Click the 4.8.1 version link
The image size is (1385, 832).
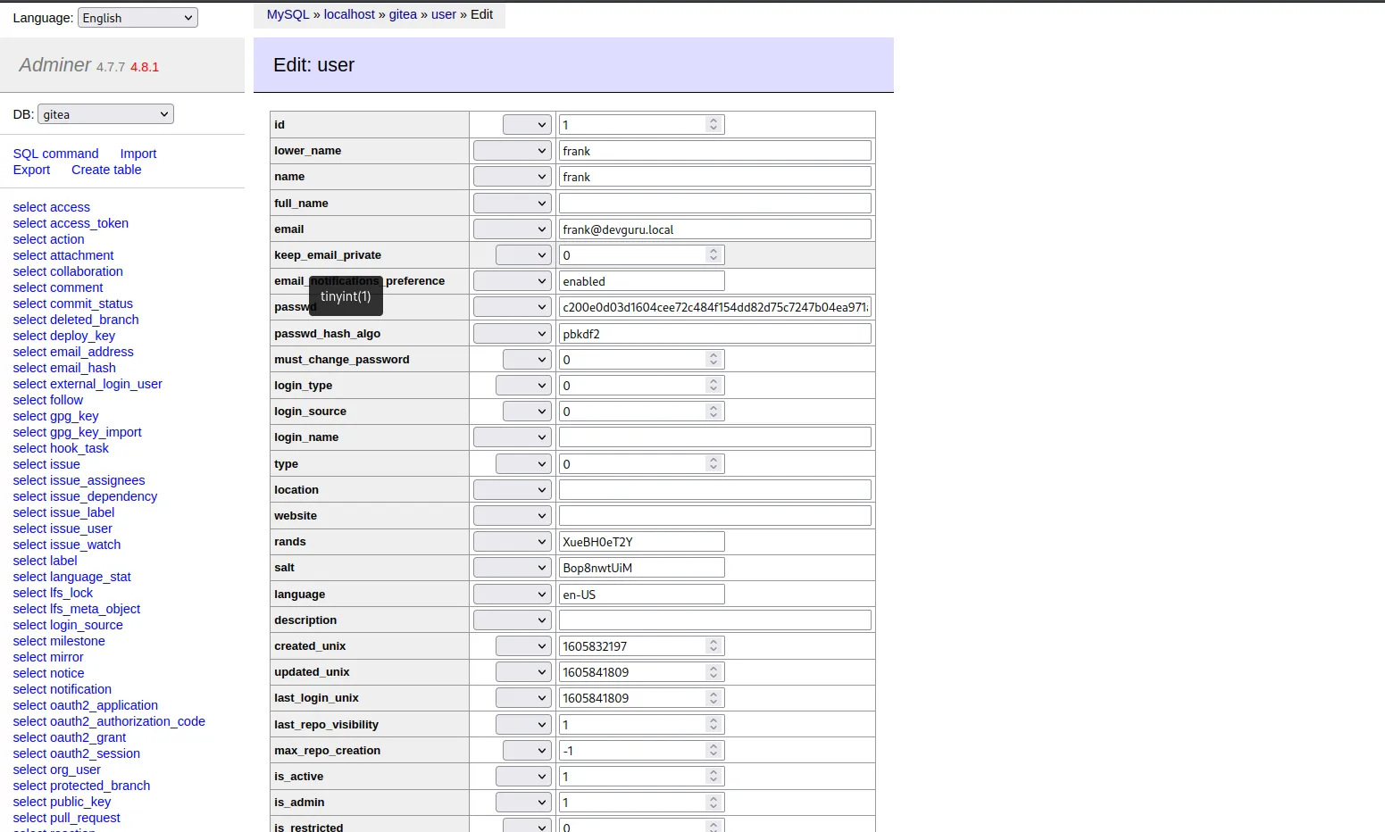145,67
